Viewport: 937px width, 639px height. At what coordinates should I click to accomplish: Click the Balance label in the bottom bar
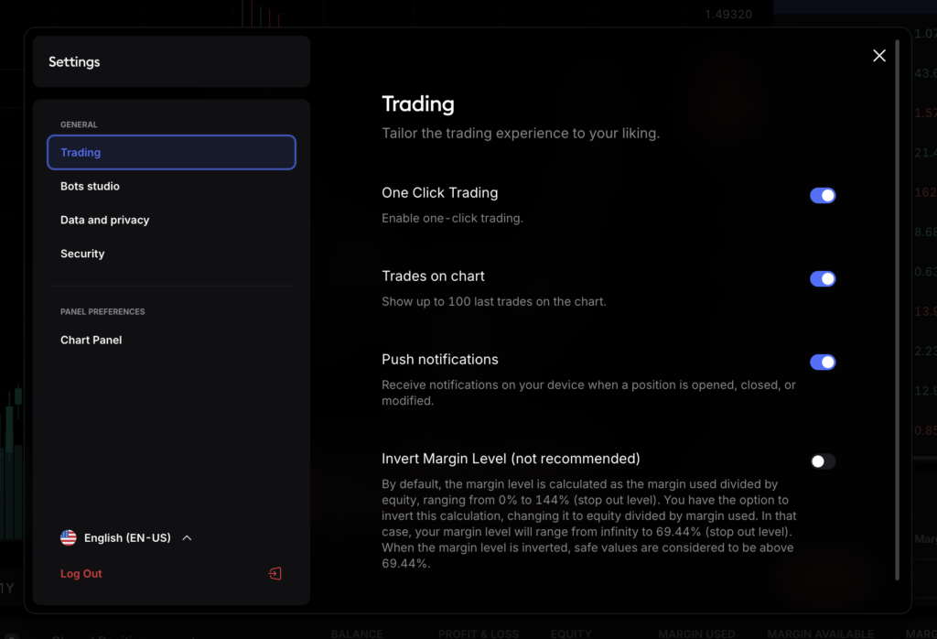point(357,633)
